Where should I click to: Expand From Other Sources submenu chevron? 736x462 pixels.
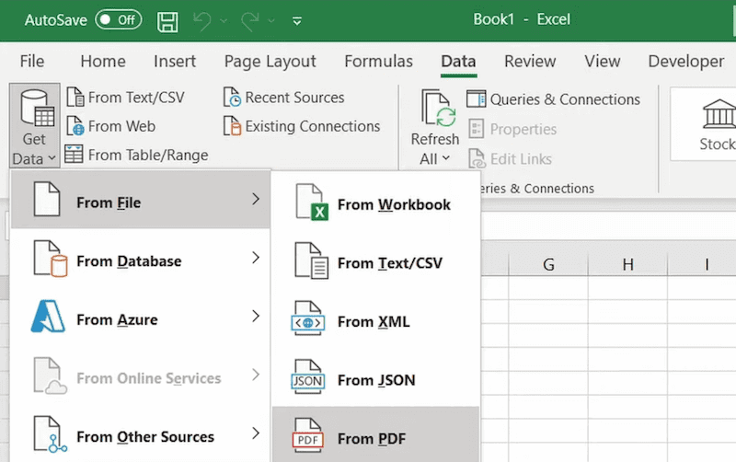point(256,433)
